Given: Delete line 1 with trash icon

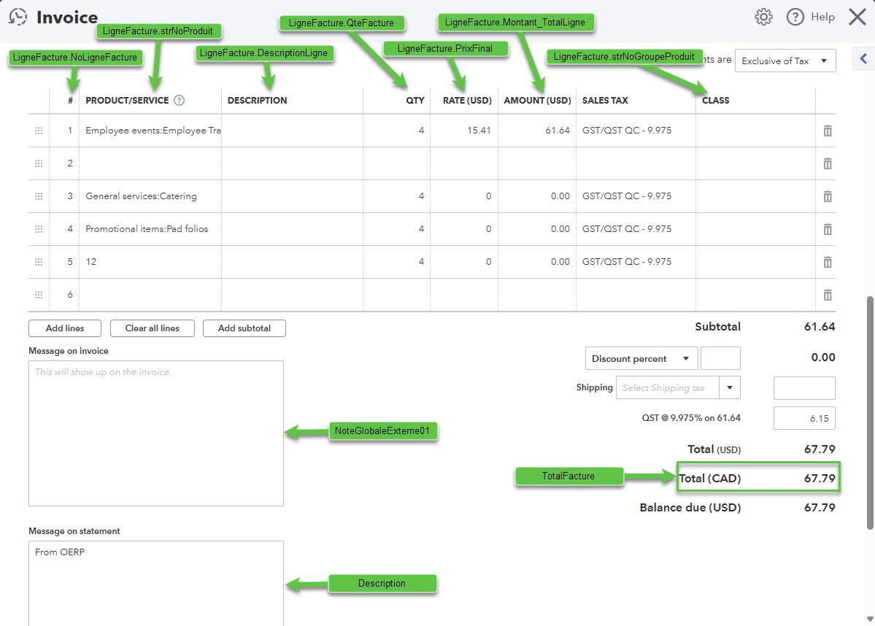Looking at the screenshot, I should (x=827, y=131).
